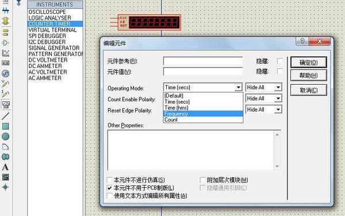Select SPI DEBUGGER in the instruments list

pyautogui.click(x=55, y=36)
